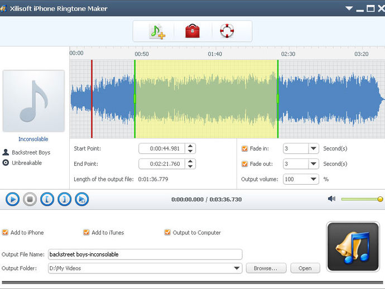Click inside the Start Point time field

click(162, 148)
